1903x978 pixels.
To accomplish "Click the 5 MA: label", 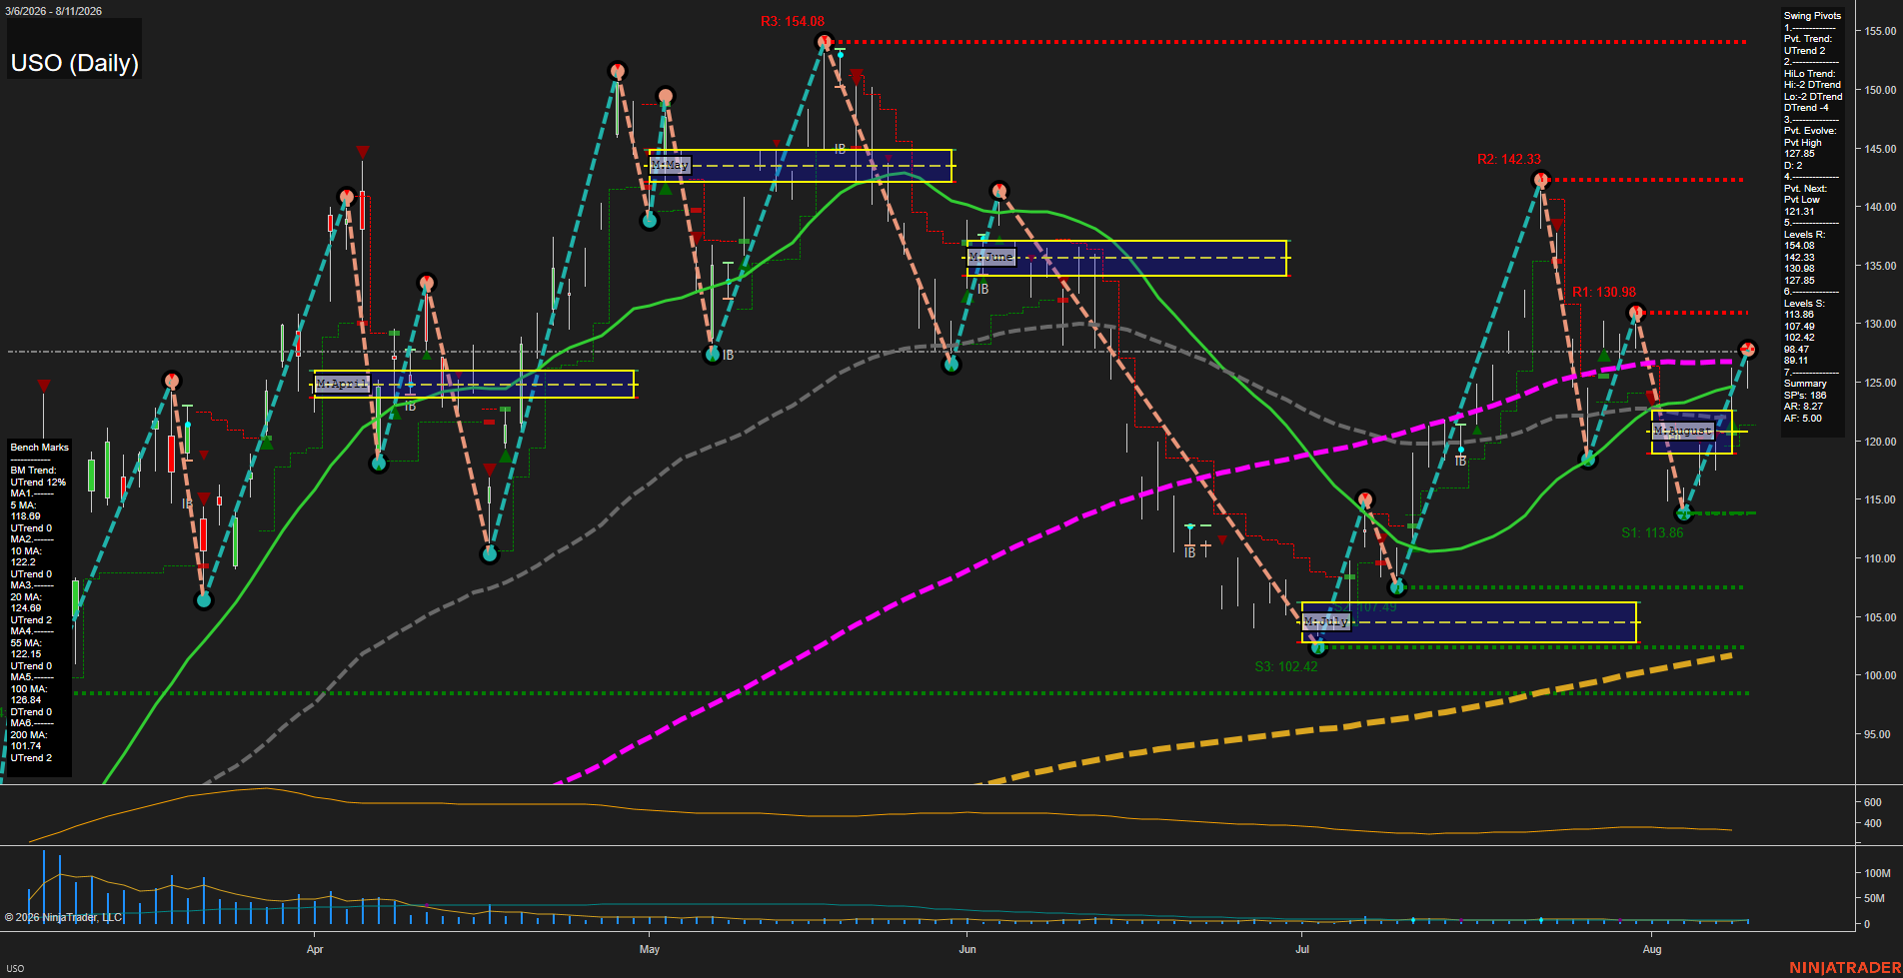I will pyautogui.click(x=23, y=505).
